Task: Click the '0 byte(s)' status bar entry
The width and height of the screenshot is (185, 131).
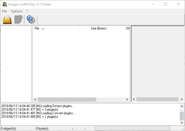Action: point(42,129)
